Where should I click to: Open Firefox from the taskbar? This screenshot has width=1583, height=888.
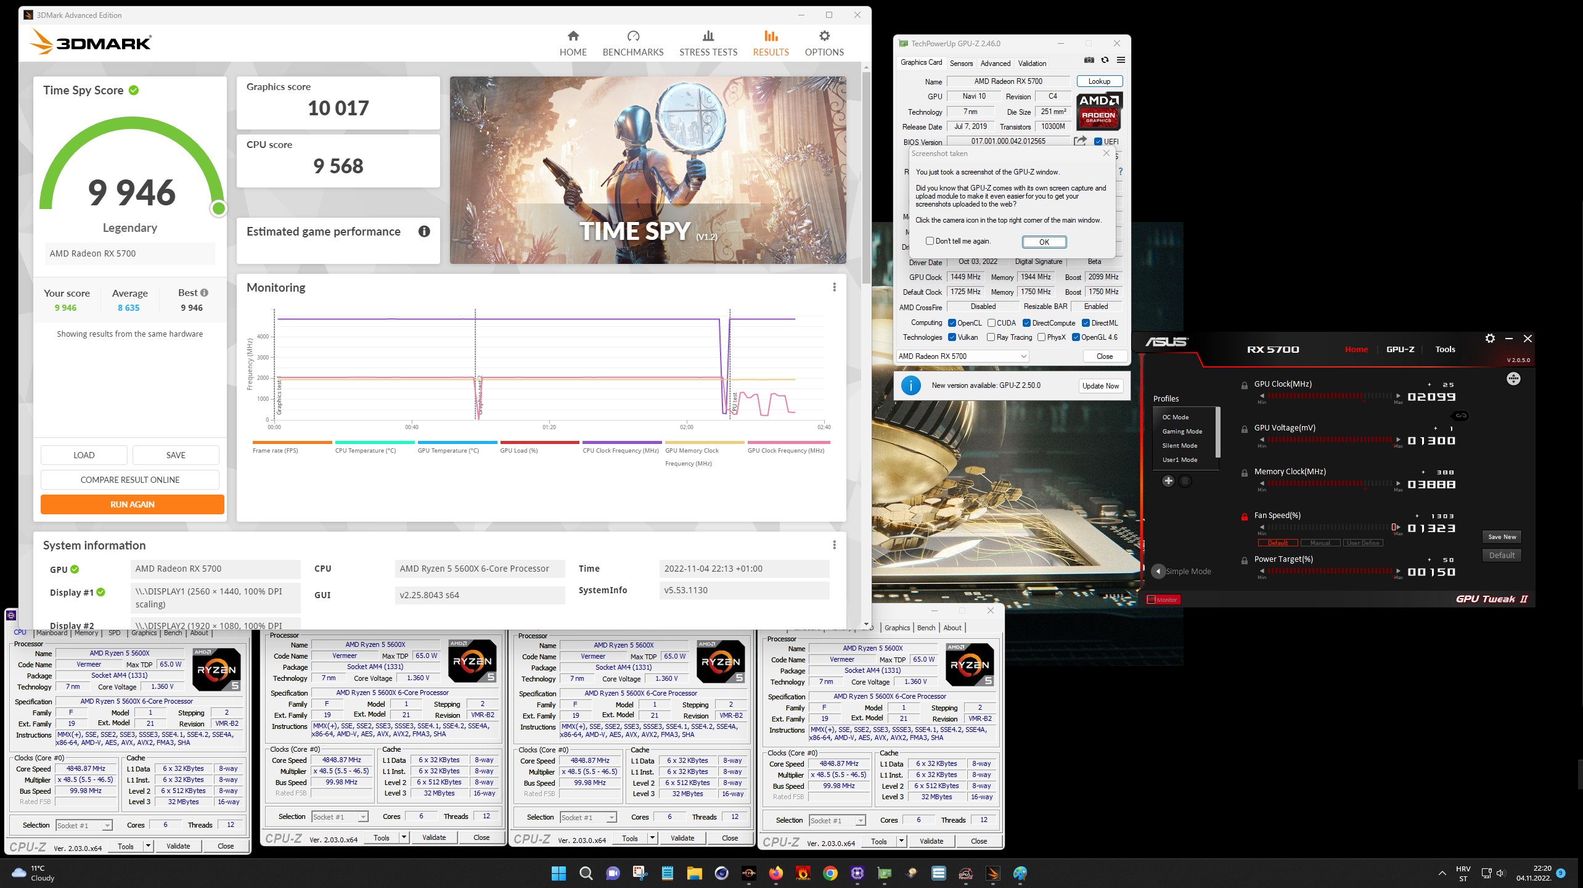(x=775, y=873)
